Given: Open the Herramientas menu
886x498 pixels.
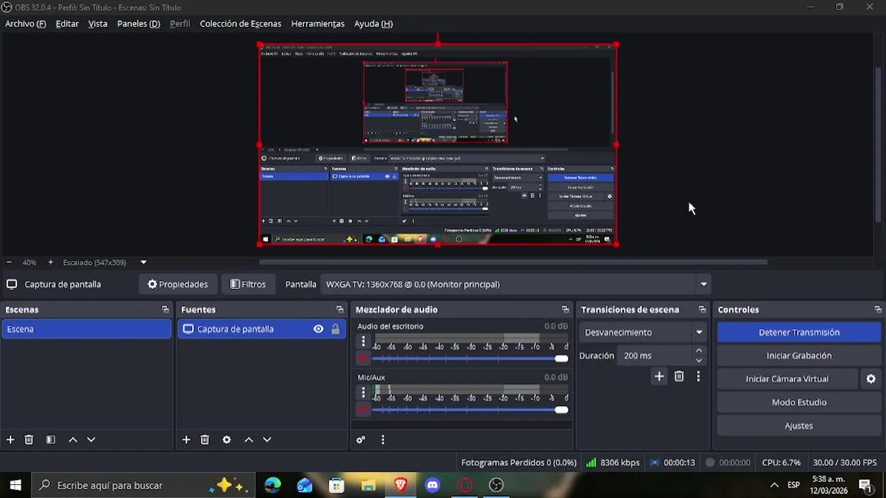Looking at the screenshot, I should point(318,24).
